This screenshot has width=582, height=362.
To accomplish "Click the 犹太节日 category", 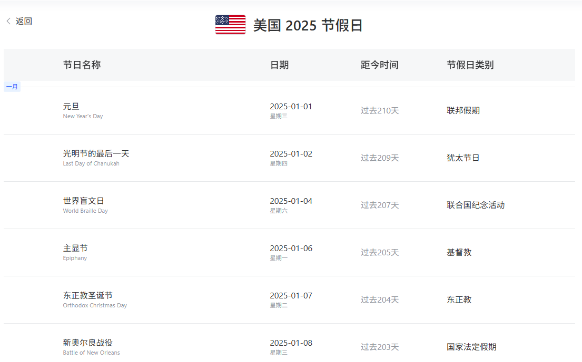I will tap(463, 158).
